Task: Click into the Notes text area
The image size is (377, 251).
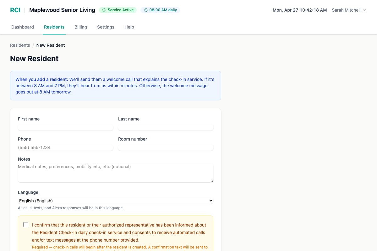Action: pos(116,173)
